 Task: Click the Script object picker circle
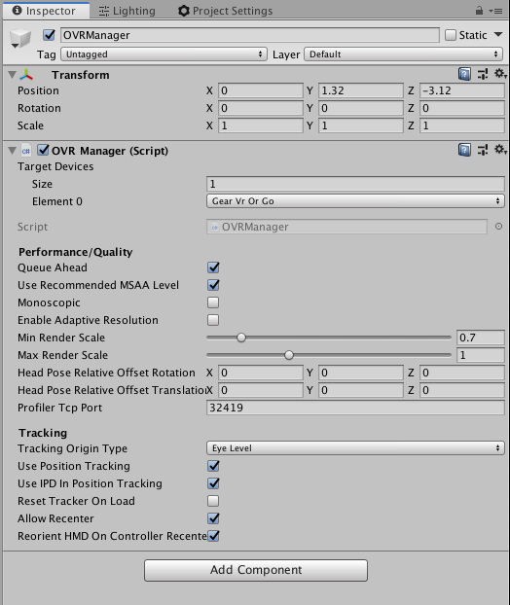[x=498, y=227]
